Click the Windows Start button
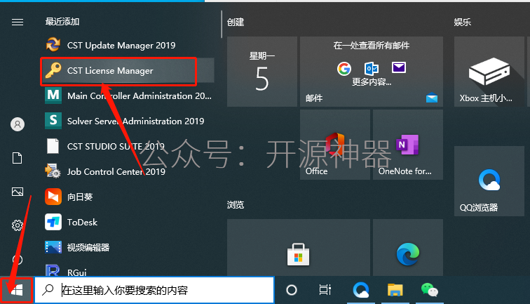The height and width of the screenshot is (304, 530). click(x=17, y=290)
